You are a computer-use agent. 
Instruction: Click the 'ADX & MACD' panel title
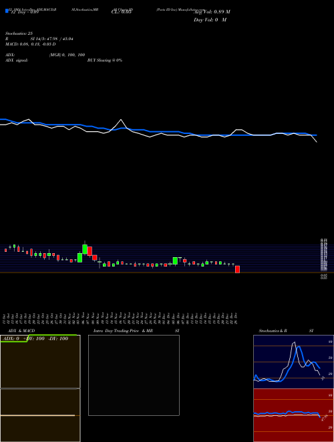(x=21, y=331)
